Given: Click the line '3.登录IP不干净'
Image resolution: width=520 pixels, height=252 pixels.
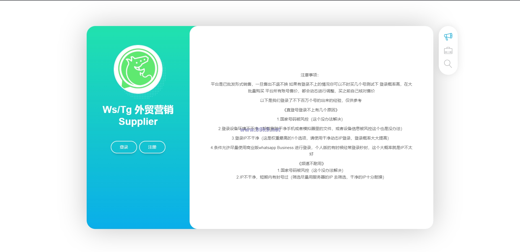Looking at the screenshot, I should (310, 138).
